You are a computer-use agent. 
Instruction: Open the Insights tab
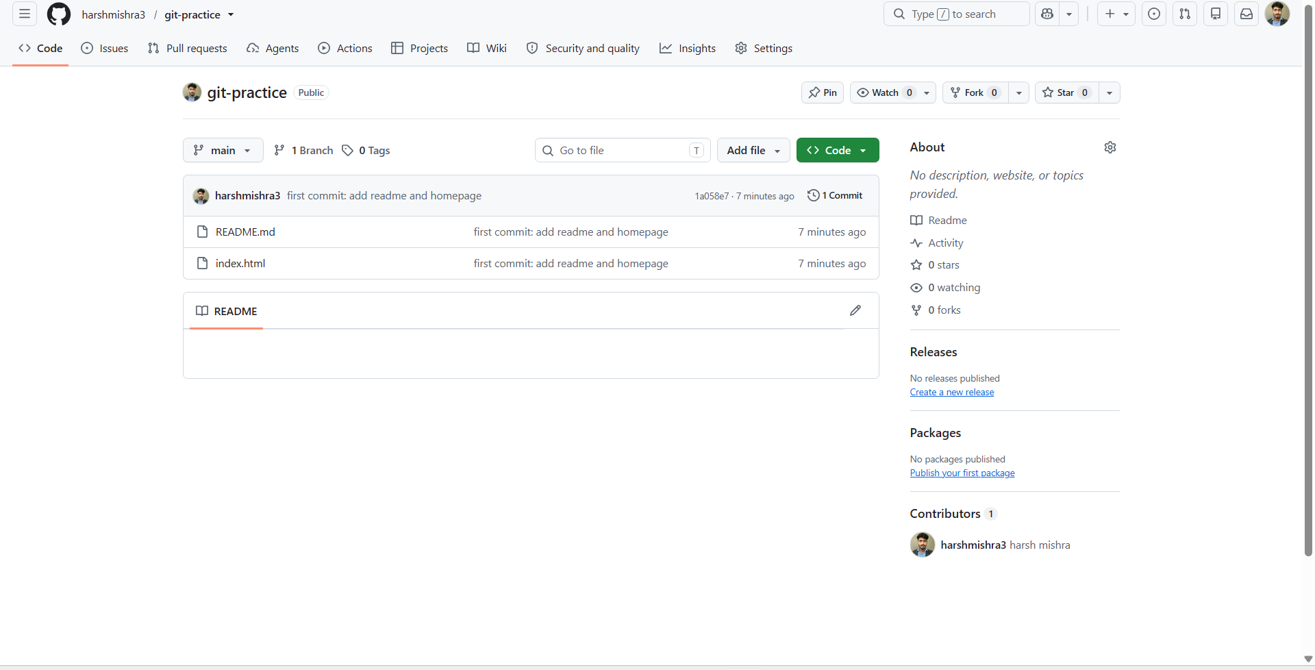pos(688,48)
